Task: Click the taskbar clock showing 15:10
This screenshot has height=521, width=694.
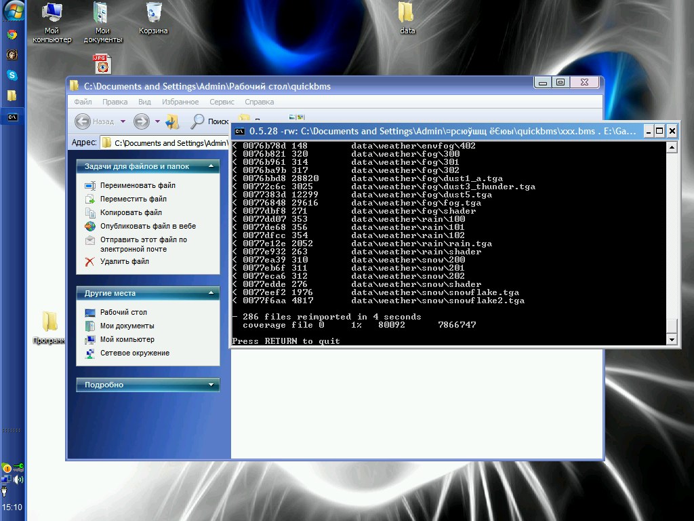Action: tap(12, 507)
